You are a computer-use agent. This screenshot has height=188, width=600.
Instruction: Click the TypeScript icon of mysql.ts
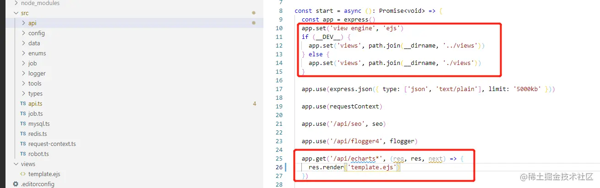coord(23,124)
